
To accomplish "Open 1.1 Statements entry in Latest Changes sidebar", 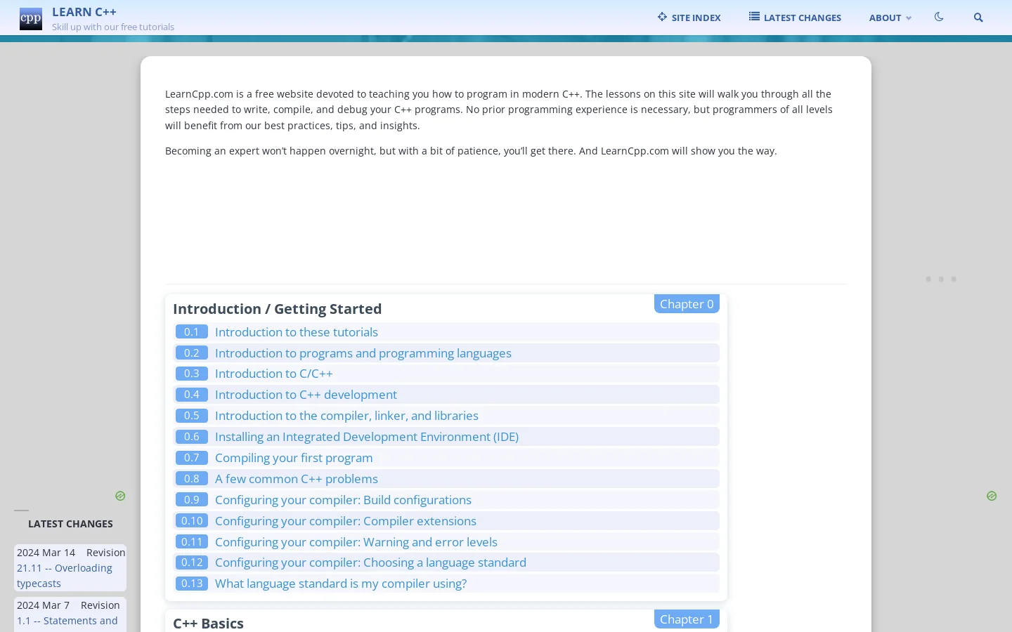I will [x=67, y=621].
